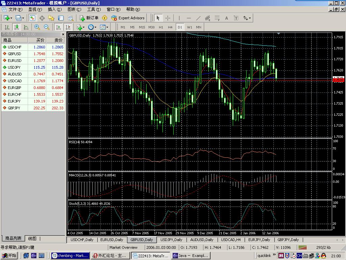Choose the trendline drawing tool
This screenshot has height=260, width=346.
[198, 18]
